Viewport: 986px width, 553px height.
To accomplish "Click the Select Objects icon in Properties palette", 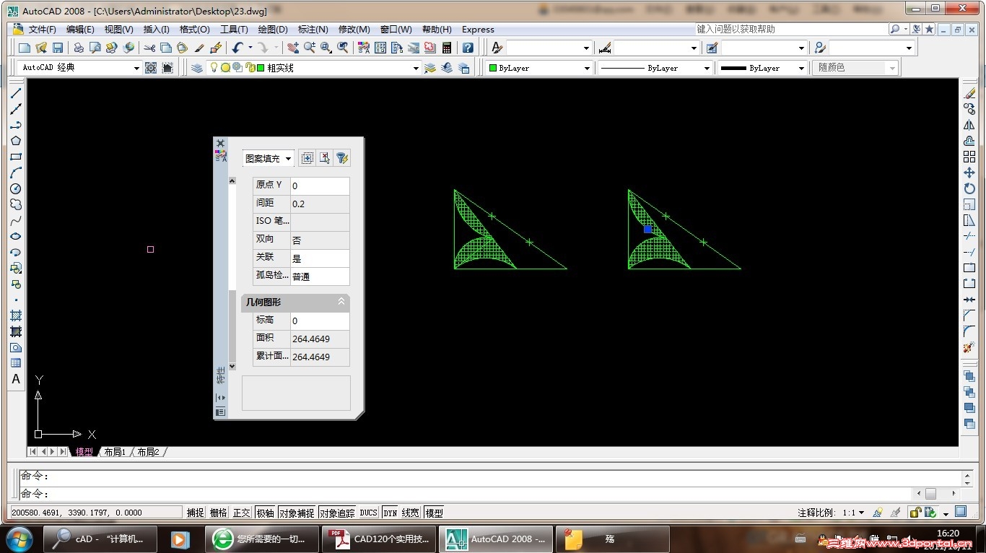I will coord(325,158).
